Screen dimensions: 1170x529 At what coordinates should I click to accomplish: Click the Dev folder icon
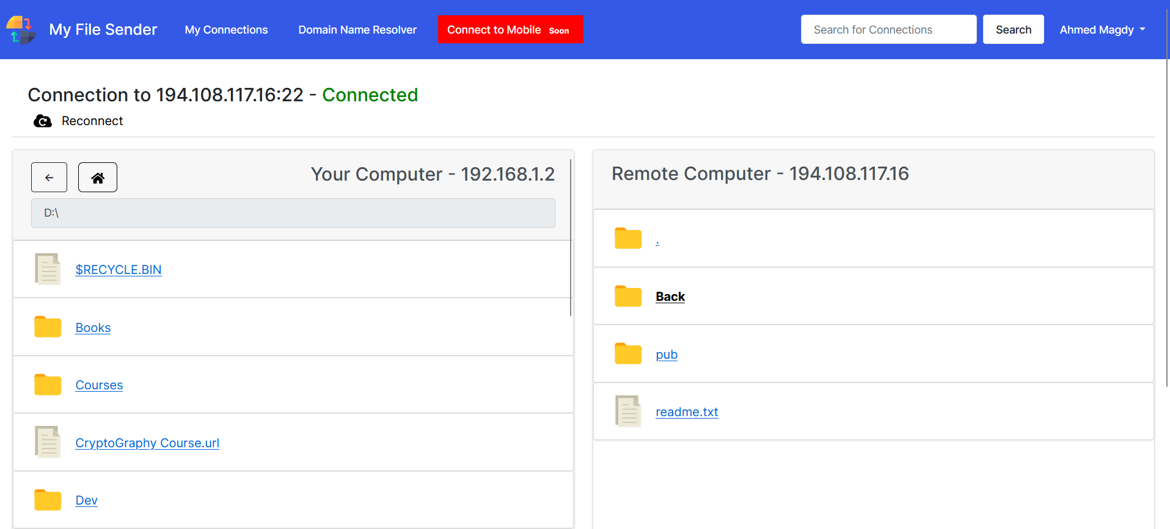[48, 500]
